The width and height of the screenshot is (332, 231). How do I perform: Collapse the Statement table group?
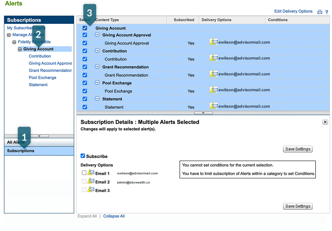point(97,98)
